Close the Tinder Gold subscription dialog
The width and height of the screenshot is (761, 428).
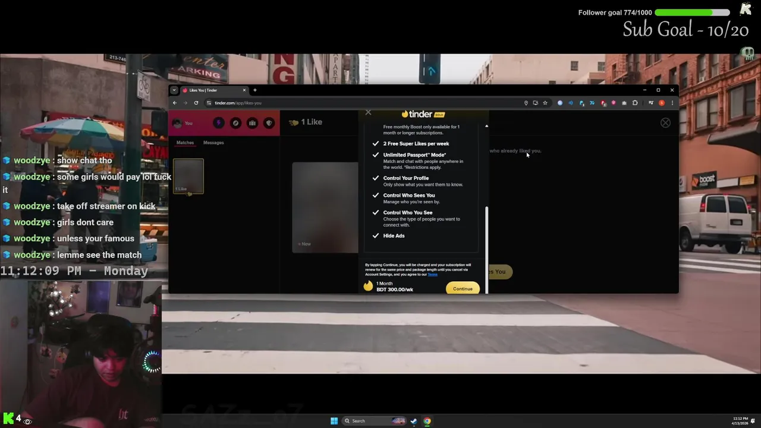(x=368, y=112)
